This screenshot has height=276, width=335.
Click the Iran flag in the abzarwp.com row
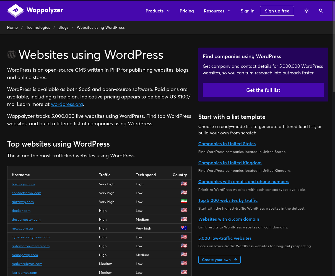[184, 201]
